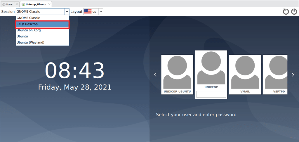Screen dimensions: 299x142
Task: Pick Ubuntu (Wayland) session
Action: pos(43,42)
